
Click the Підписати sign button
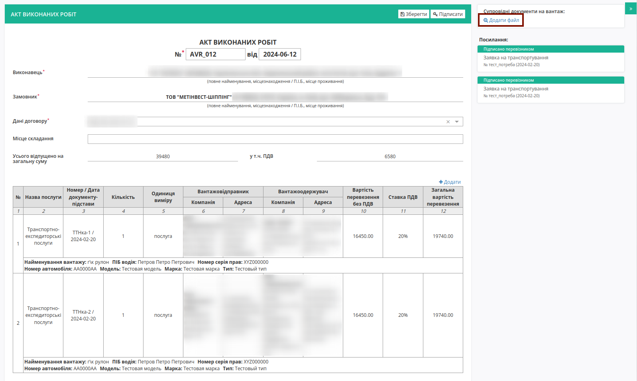(448, 14)
